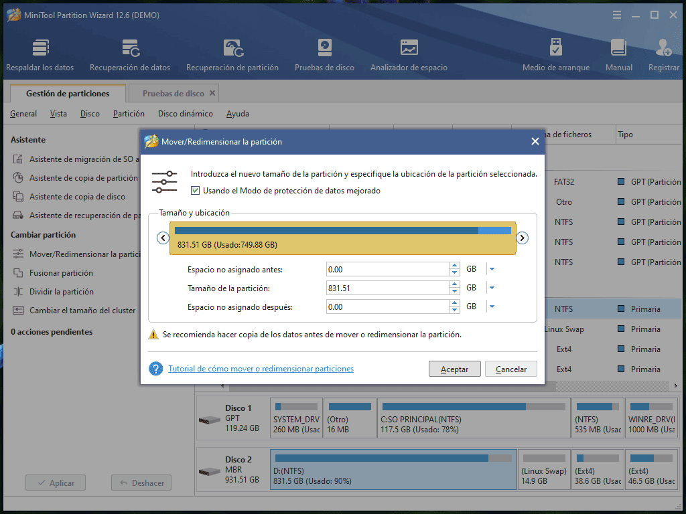The width and height of the screenshot is (686, 514).
Task: Expand unit dropdown for Tamaño de la partición
Action: [x=491, y=288]
